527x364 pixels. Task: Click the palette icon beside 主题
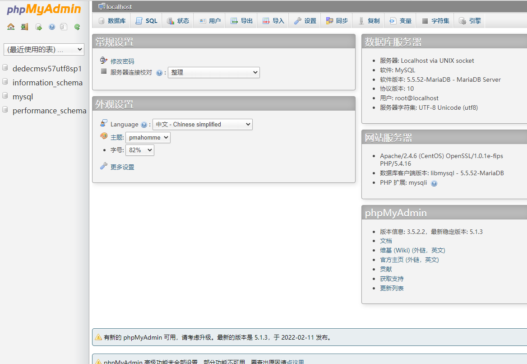point(104,136)
